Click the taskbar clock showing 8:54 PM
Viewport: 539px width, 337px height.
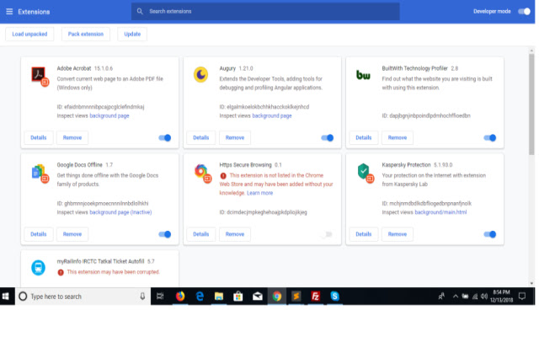[501, 296]
